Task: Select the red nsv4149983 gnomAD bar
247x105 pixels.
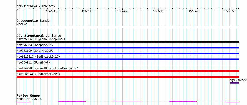Action: coord(128,71)
